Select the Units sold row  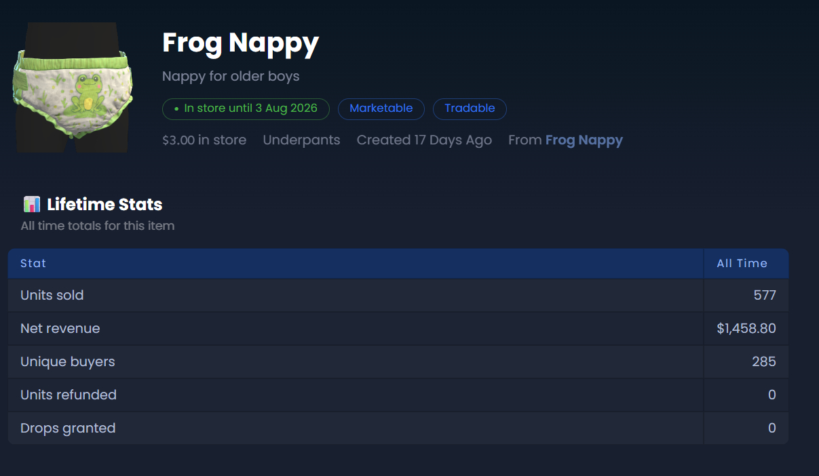point(398,295)
